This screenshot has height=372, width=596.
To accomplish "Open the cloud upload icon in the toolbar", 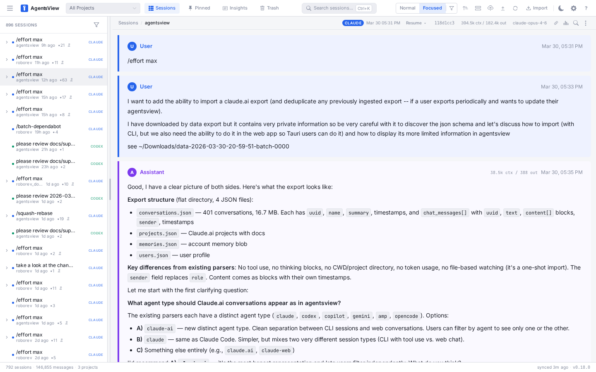I will [490, 8].
